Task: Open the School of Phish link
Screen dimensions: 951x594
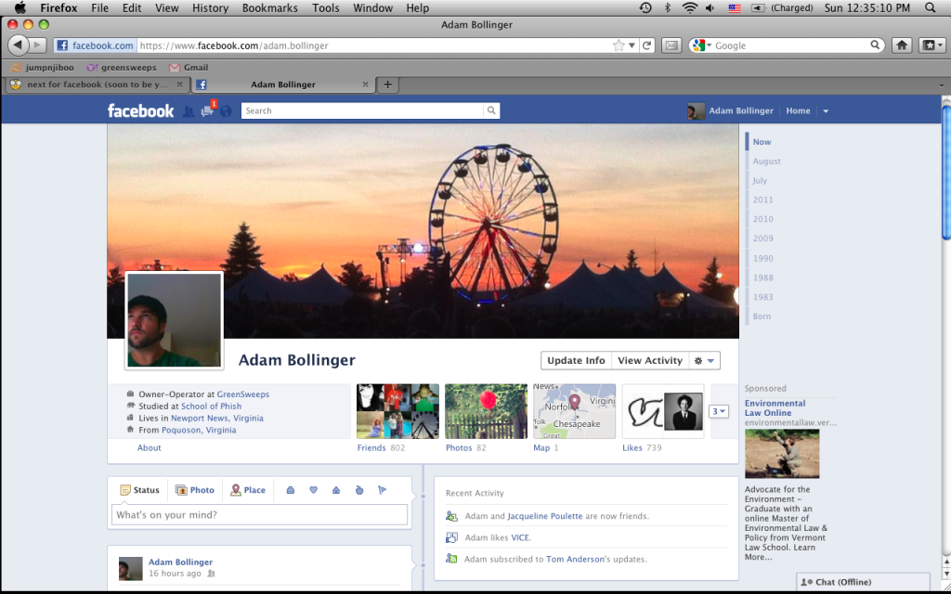Action: point(211,407)
